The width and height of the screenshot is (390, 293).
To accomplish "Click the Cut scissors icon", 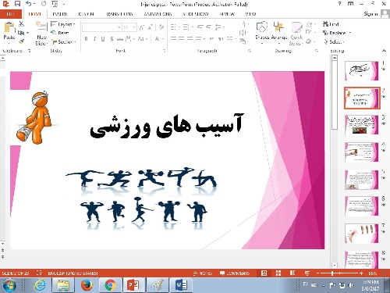I will (x=22, y=24).
